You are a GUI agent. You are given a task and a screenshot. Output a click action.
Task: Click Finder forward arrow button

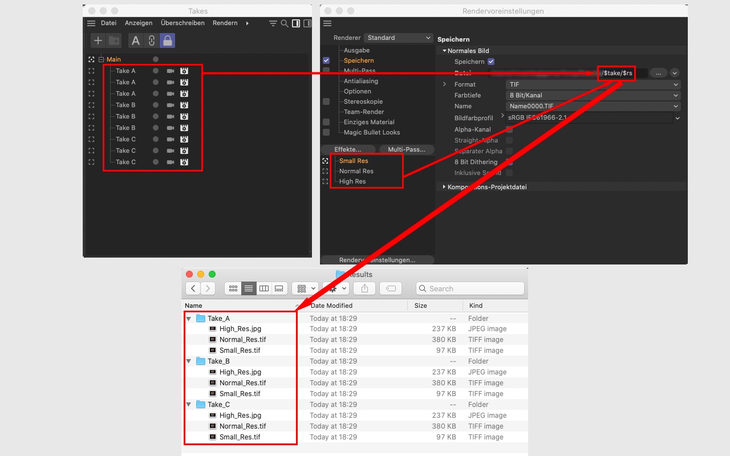[208, 288]
